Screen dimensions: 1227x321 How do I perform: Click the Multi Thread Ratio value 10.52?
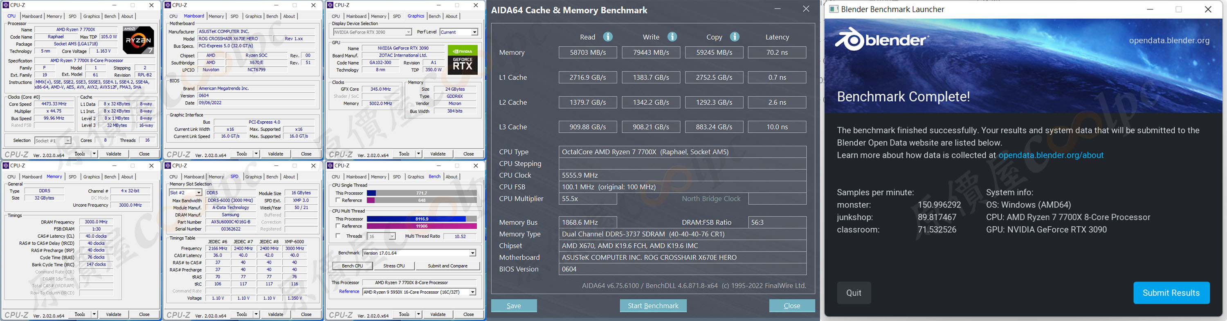click(x=460, y=236)
